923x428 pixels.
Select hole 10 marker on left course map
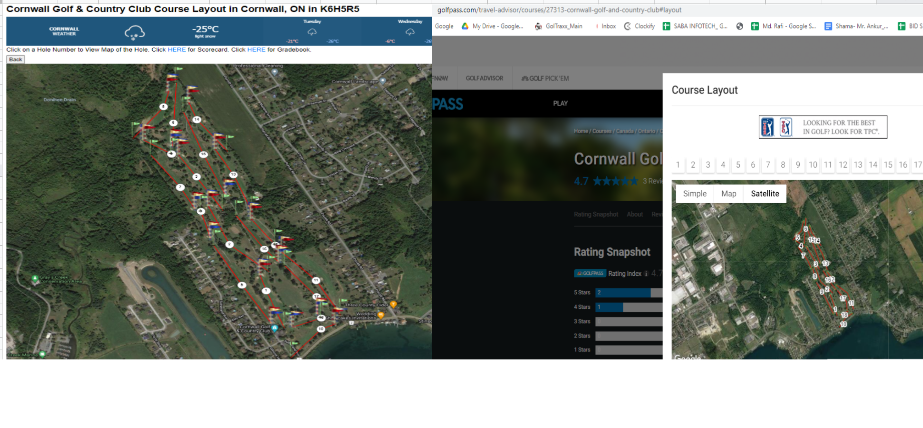(x=321, y=329)
